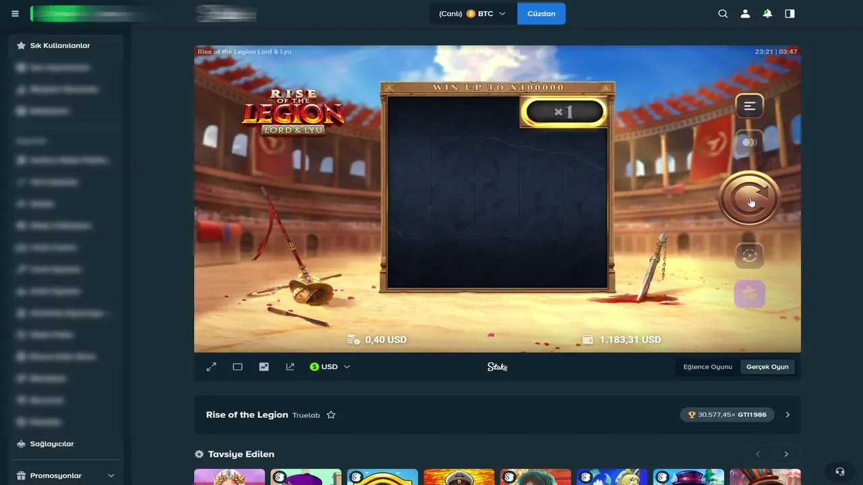Show next Tavsiye Edilen games arrow
Screen dimensions: 863x485
[x=786, y=454]
